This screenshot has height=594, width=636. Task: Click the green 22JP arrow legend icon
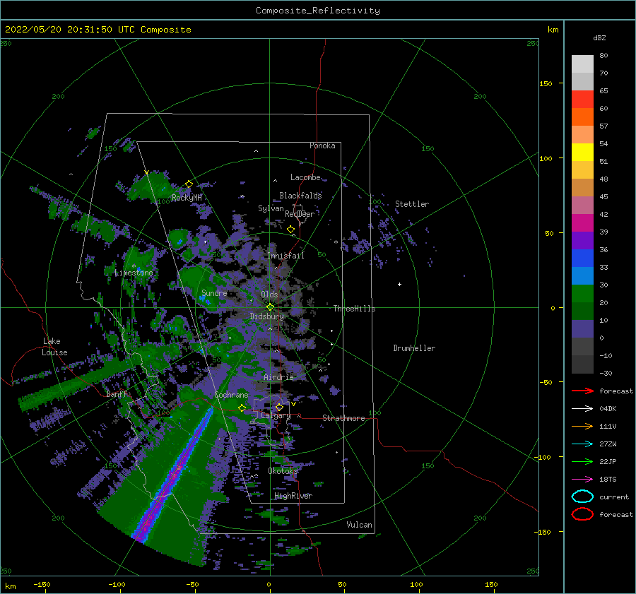582,461
